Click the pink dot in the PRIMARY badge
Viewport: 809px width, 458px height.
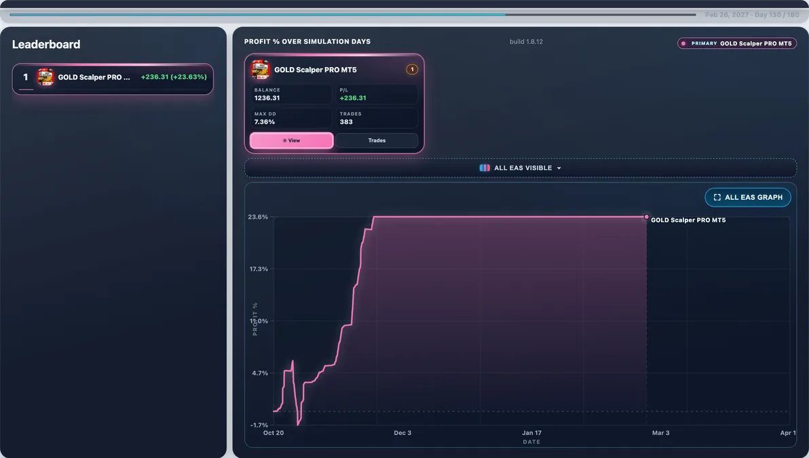click(683, 43)
